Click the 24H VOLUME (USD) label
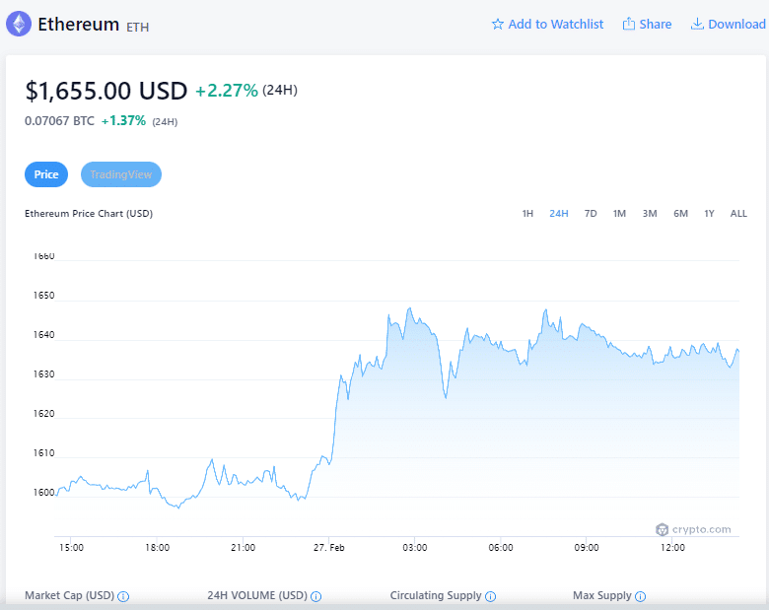769x610 pixels. coord(257,595)
